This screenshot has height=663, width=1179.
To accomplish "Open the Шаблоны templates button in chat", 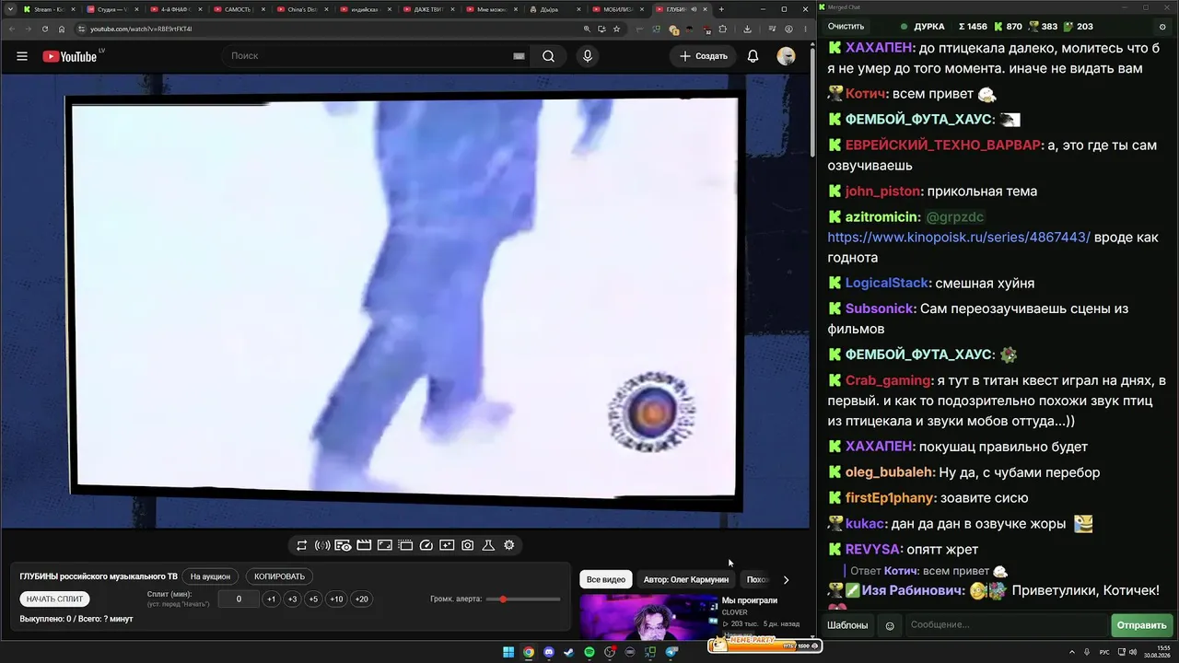I will click(846, 625).
